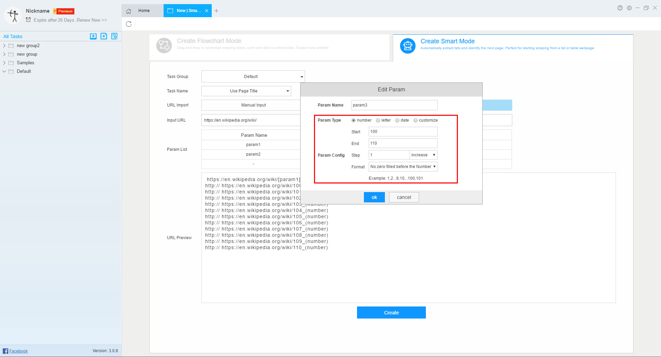Click the Create Flowchart Mode diagram icon

164,45
